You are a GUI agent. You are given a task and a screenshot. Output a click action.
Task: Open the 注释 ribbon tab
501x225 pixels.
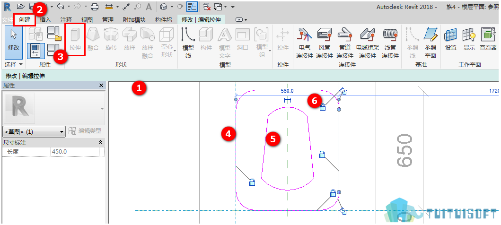pyautogui.click(x=66, y=20)
